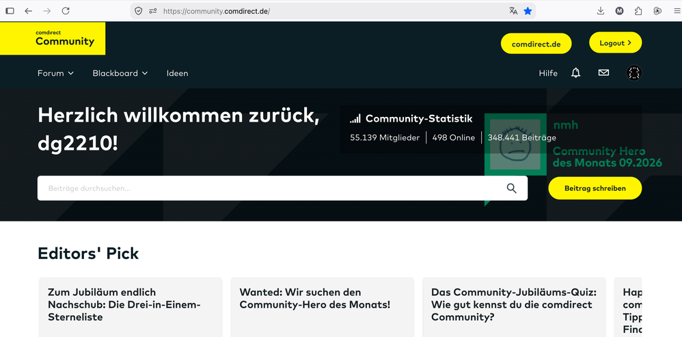Open the Drei-in-Einem-Sterneliste article card
682x337 pixels.
(131, 308)
